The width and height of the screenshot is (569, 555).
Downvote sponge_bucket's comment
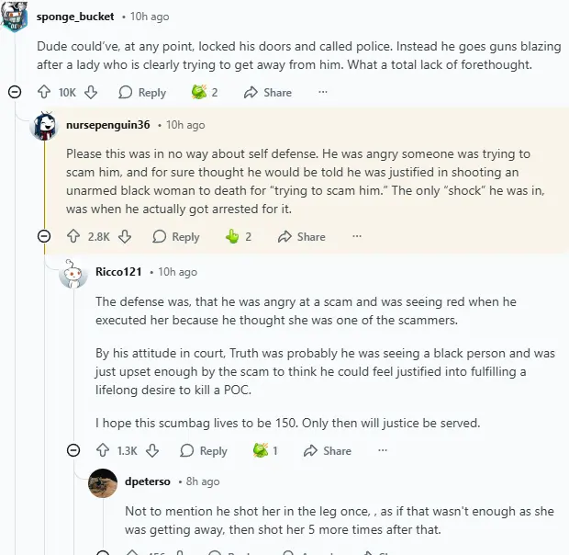pyautogui.click(x=91, y=92)
